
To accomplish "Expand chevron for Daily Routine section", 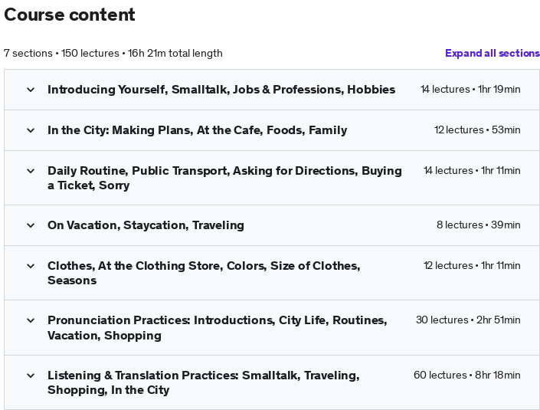I will [31, 171].
